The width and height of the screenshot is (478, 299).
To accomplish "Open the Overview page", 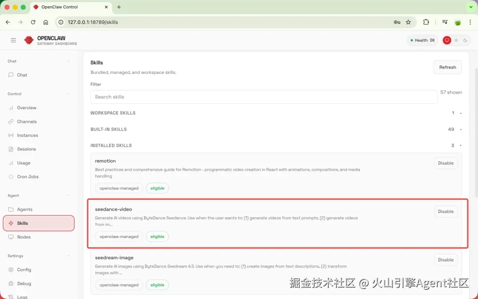I will (x=39, y=108).
